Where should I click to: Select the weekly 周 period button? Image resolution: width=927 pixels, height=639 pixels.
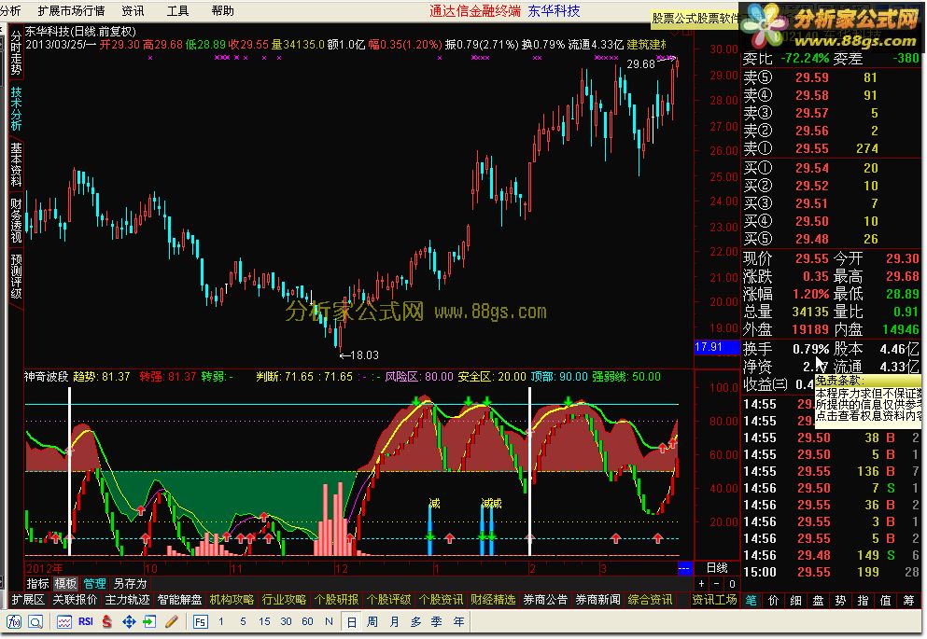[372, 622]
